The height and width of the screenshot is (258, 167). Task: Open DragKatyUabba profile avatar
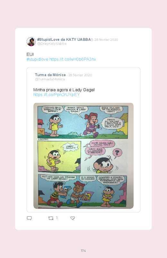click(x=31, y=42)
